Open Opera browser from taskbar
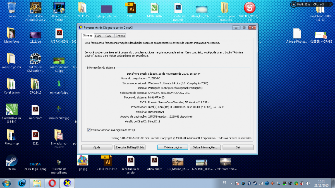The width and height of the screenshot is (335, 188). pos(52,183)
